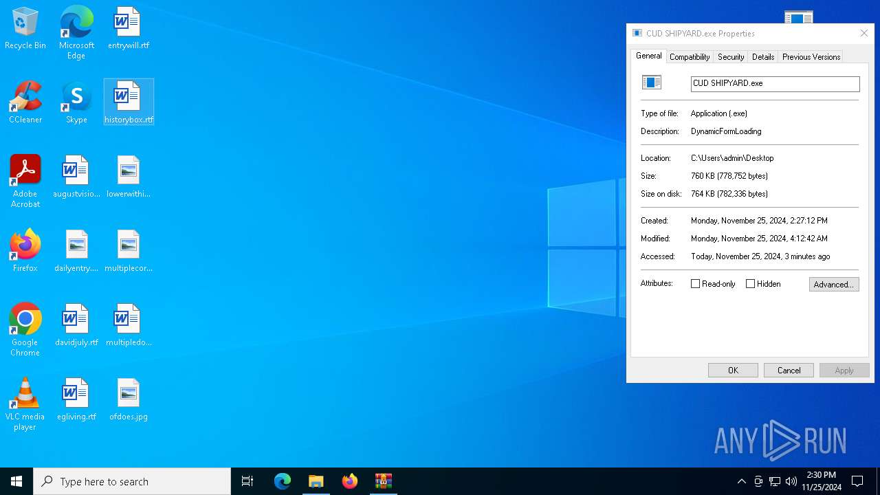This screenshot has width=880, height=495.
Task: Open Task View from the taskbar
Action: (x=247, y=481)
